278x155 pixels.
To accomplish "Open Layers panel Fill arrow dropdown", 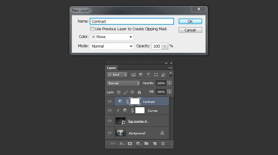I will click(x=170, y=92).
